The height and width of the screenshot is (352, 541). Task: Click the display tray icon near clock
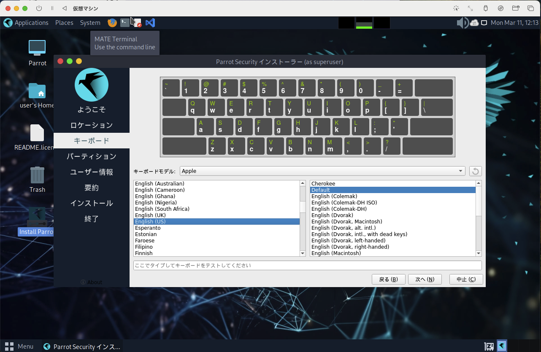484,22
